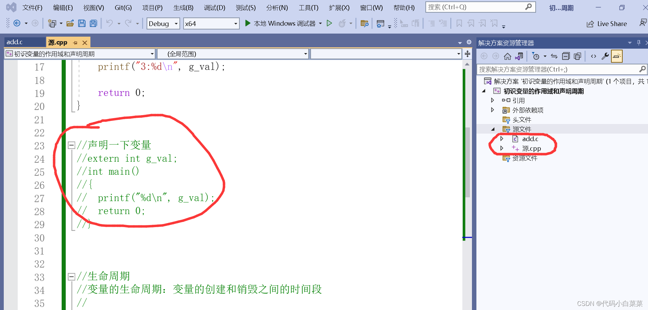Open the 调试(D) menu
Screen dimensions: 648x310
(x=214, y=7)
